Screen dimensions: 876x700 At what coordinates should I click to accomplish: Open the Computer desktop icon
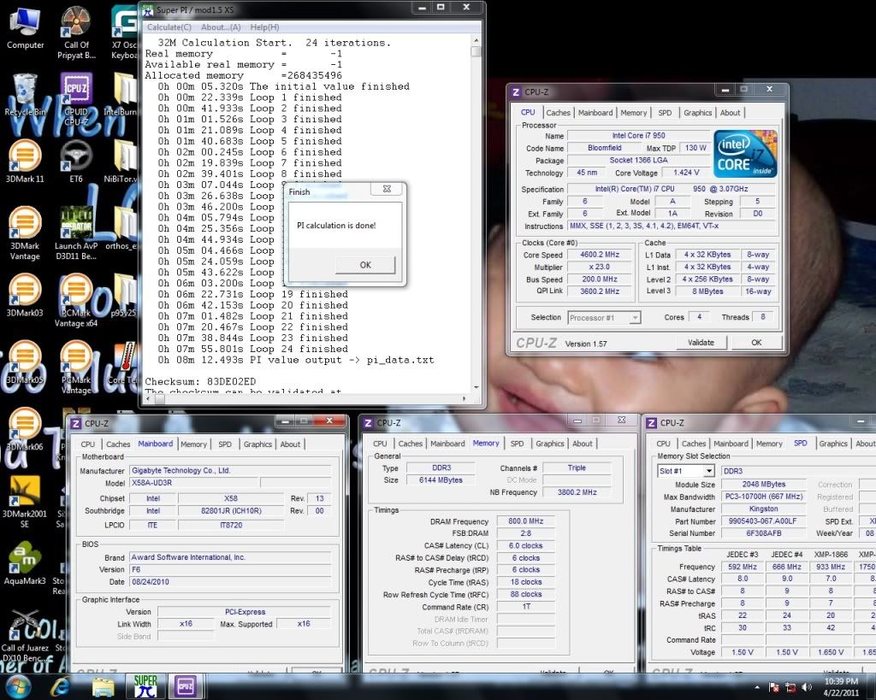click(x=25, y=28)
